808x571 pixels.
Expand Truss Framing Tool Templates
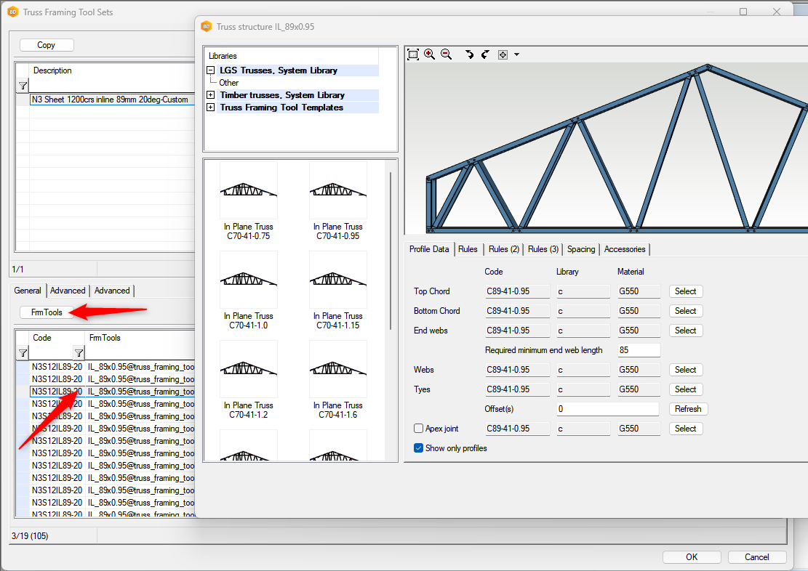point(211,108)
